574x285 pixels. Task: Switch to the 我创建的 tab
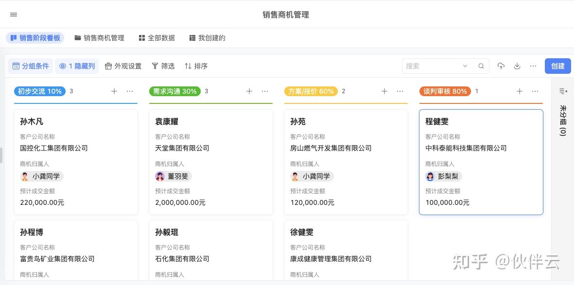[x=207, y=38]
